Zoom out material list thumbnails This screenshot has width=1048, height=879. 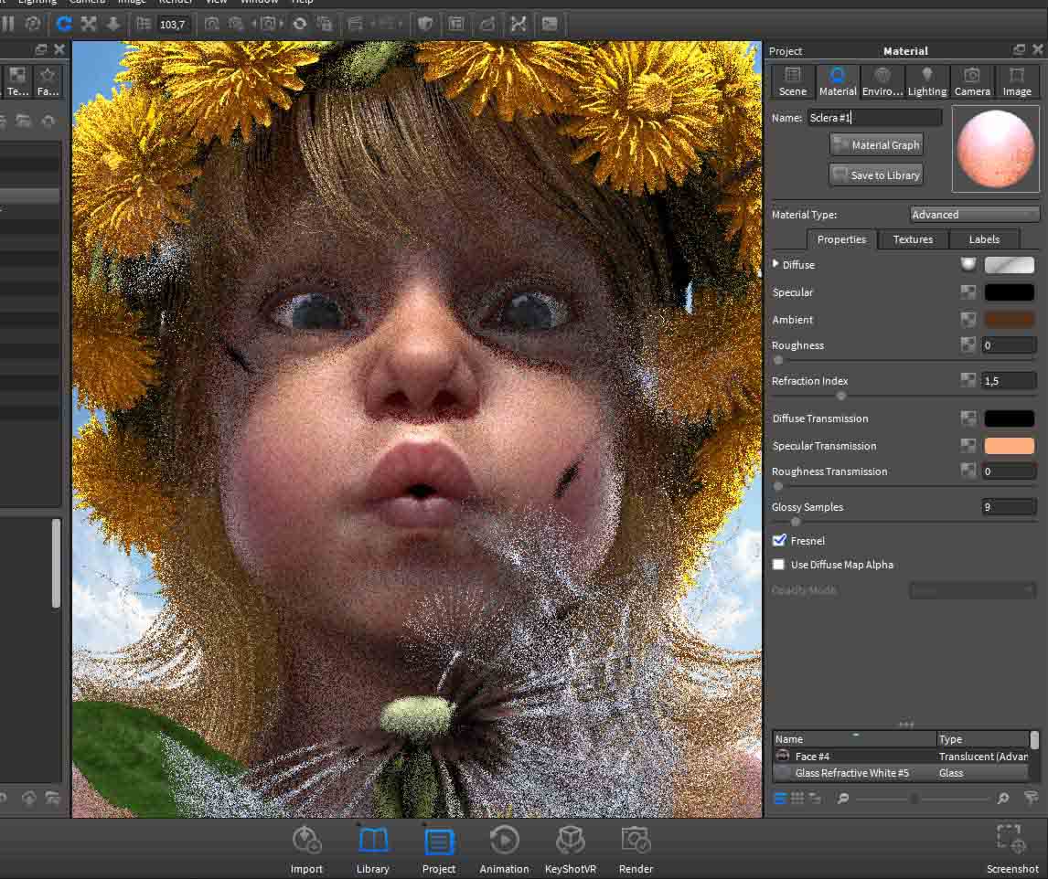[843, 799]
